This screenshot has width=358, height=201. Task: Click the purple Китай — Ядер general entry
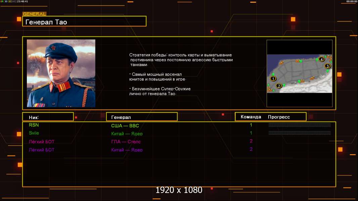[127, 150]
